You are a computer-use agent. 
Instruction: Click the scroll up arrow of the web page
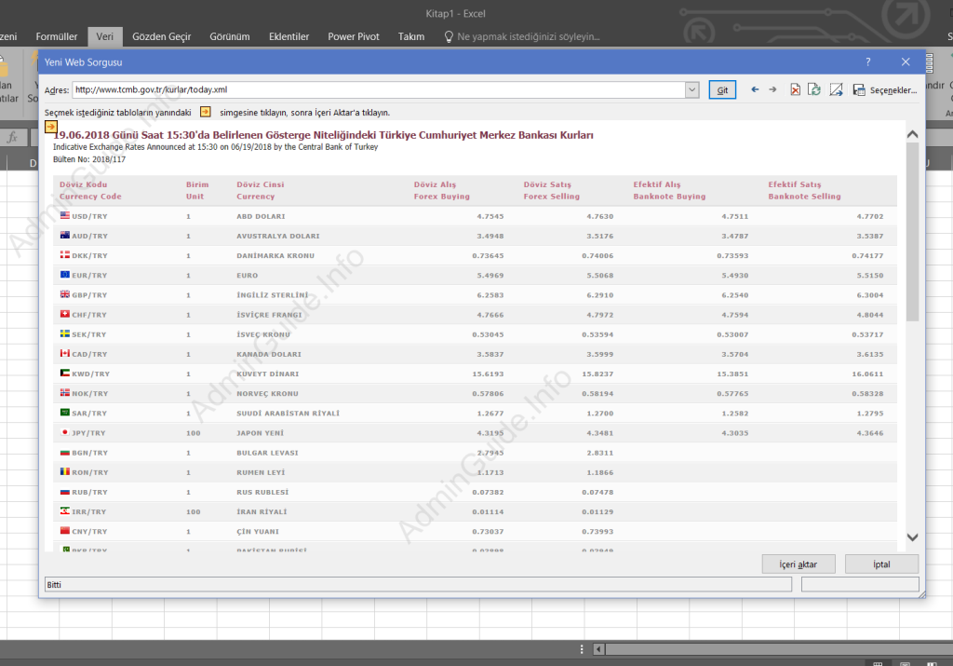(912, 134)
